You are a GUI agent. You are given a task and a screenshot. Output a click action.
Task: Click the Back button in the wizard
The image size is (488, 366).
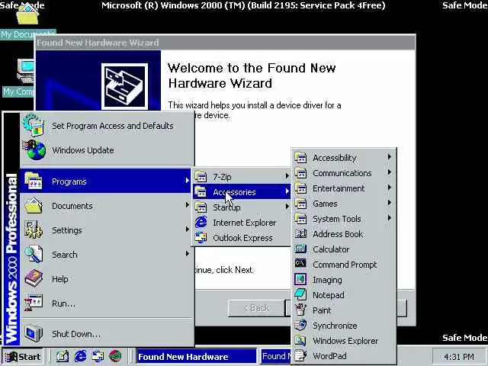click(256, 308)
